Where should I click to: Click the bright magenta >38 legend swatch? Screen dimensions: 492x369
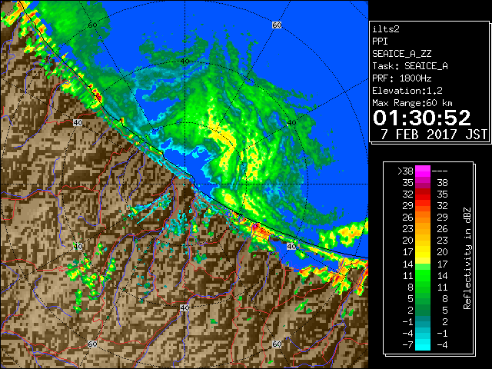point(423,171)
